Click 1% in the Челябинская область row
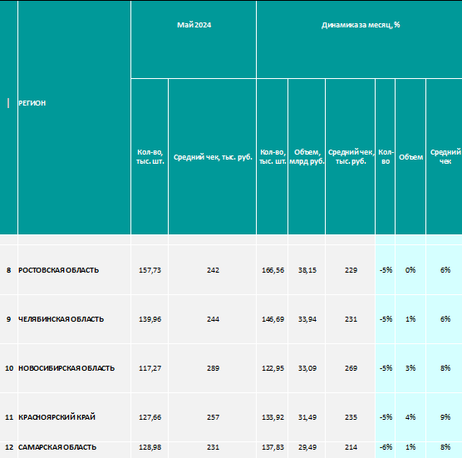462x458 pixels. click(x=410, y=319)
